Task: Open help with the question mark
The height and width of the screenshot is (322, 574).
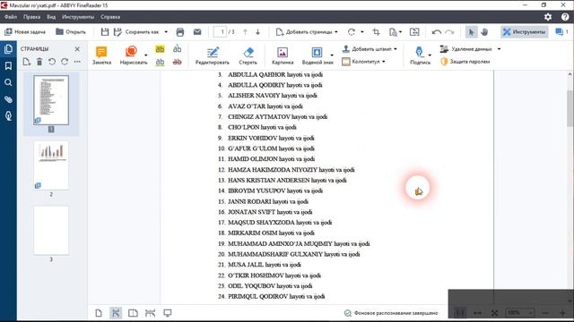Action: pyautogui.click(x=565, y=17)
